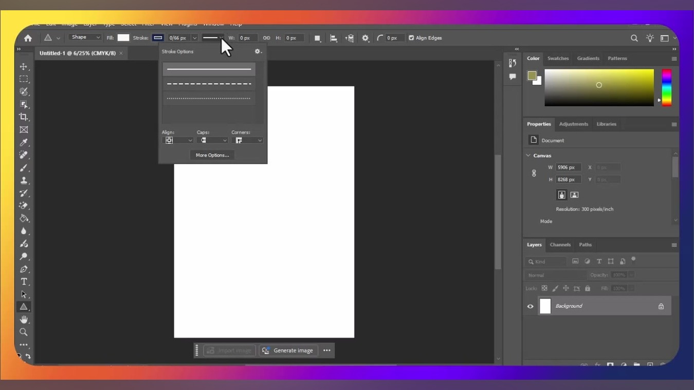Expand the stroke Corners dropdown
694x390 pixels.
click(x=248, y=140)
